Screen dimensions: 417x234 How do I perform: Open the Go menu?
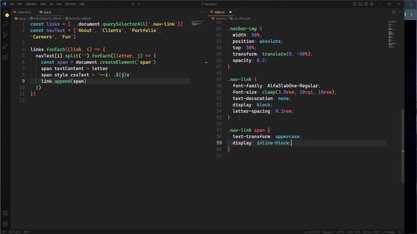pos(51,4)
